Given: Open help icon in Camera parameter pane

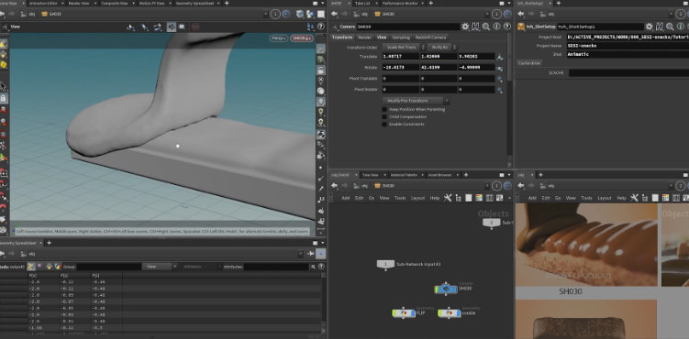Looking at the screenshot, I should pos(507,27).
